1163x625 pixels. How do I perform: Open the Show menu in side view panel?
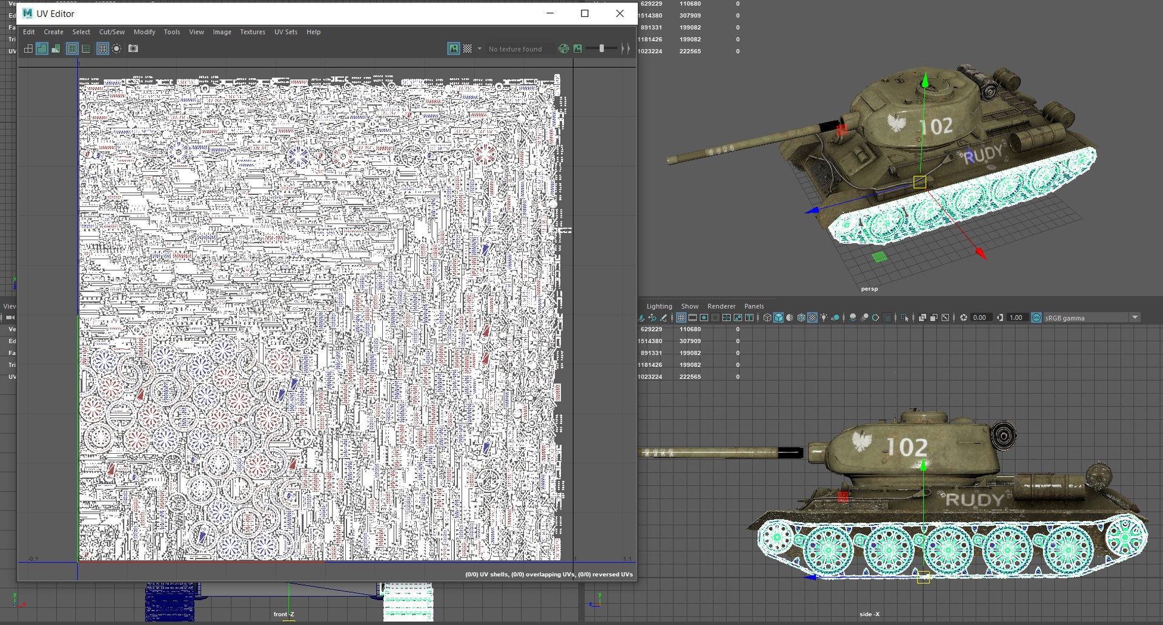point(690,306)
